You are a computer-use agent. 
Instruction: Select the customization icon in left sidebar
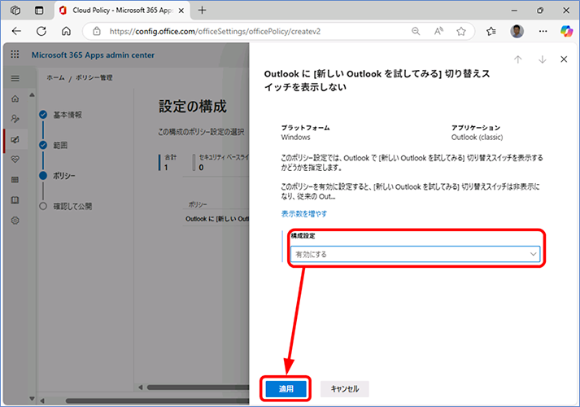[x=15, y=139]
